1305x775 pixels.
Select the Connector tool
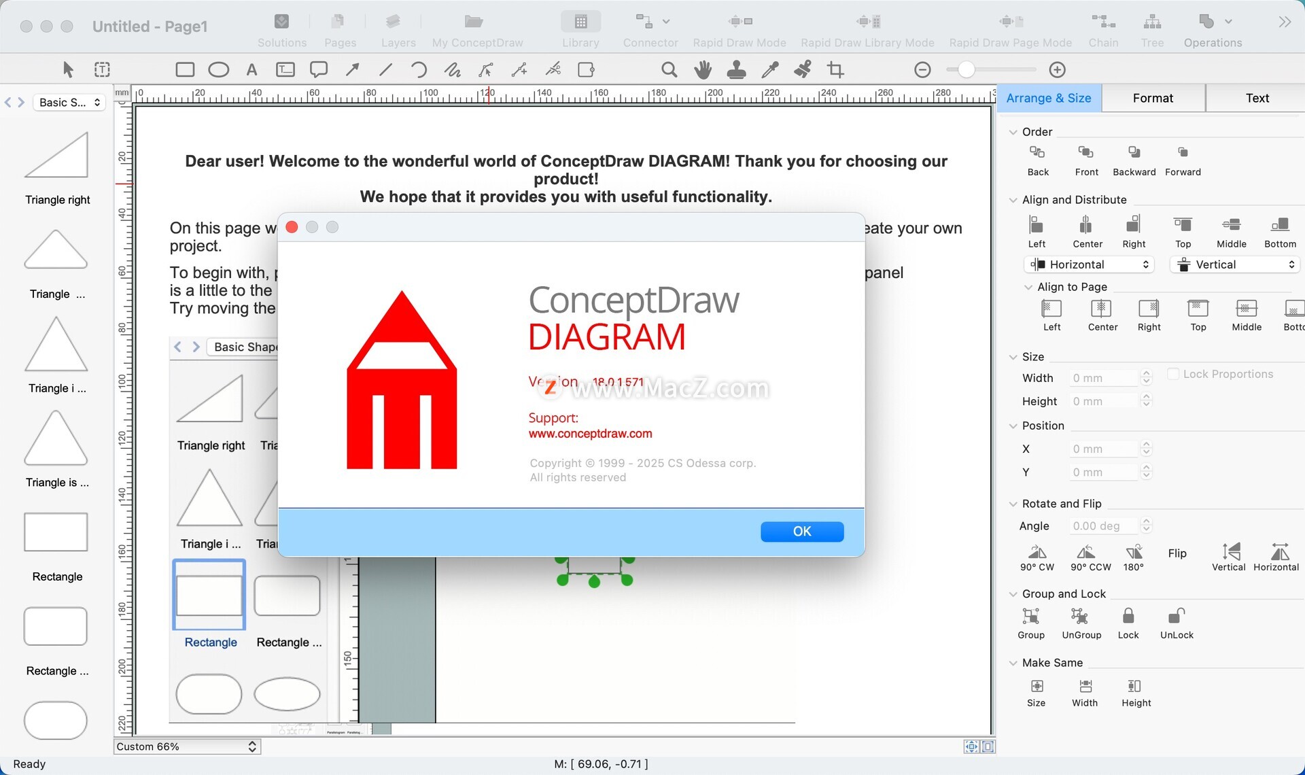pyautogui.click(x=650, y=31)
